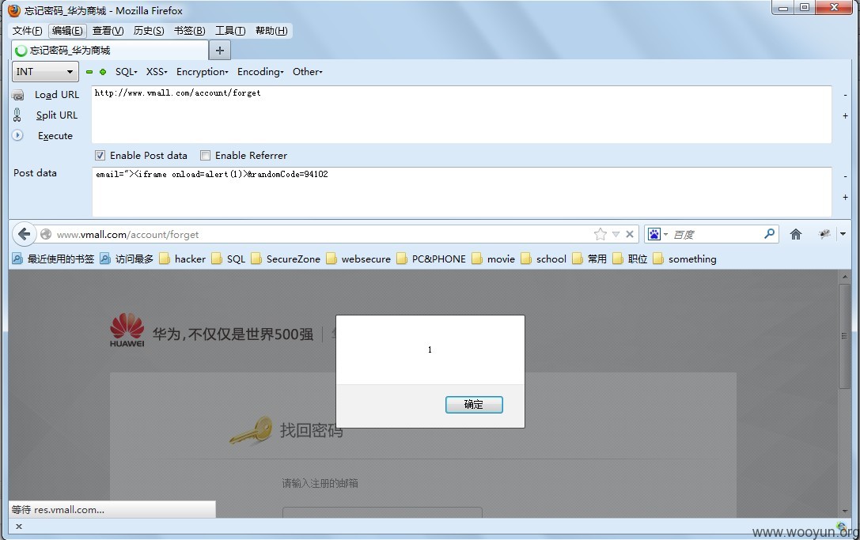The image size is (860, 540).
Task: Click the HackBar green plus icon
Action: tap(103, 72)
